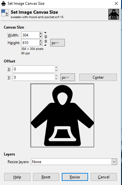
Task: Click the Width input field
Action: pos(30,35)
